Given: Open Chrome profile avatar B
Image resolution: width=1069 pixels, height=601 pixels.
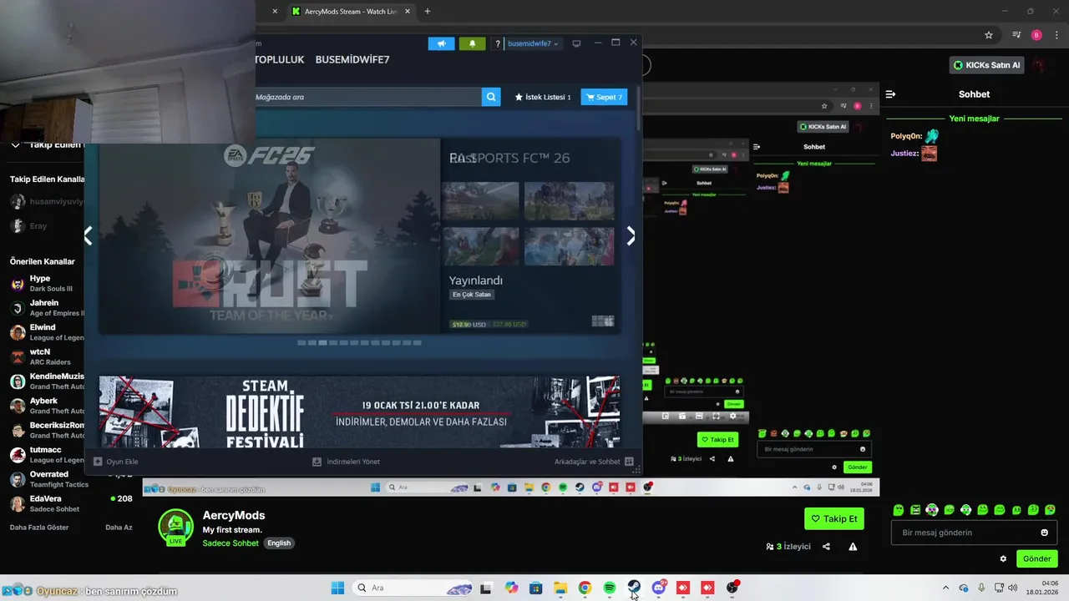Looking at the screenshot, I should (1036, 35).
